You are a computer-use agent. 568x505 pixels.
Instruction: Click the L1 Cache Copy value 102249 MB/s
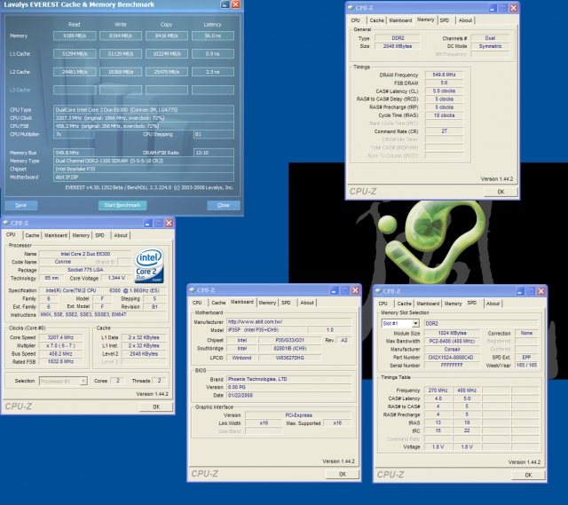pos(167,54)
